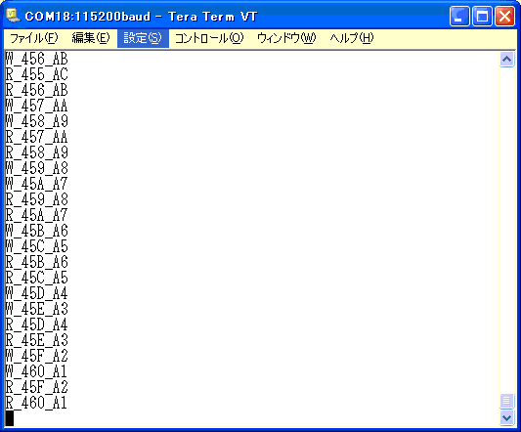Image resolution: width=521 pixels, height=432 pixels.
Task: Click the scrollbar down arrow
Action: 506,417
